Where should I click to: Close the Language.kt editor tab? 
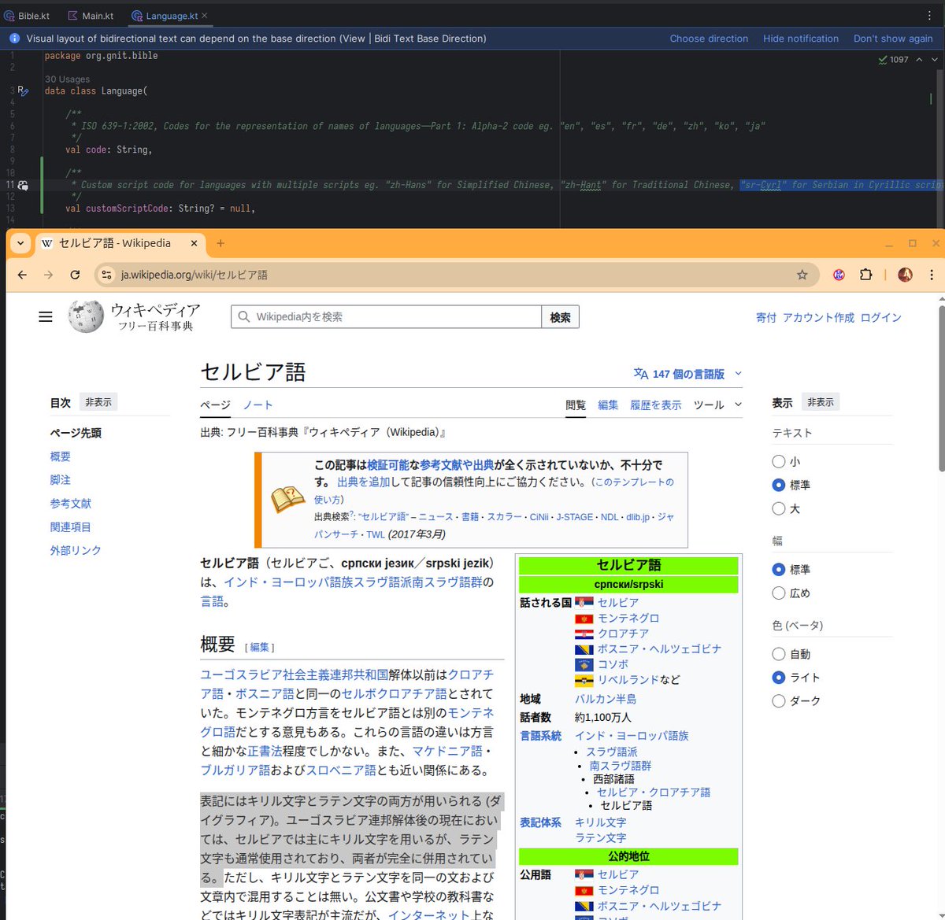point(205,16)
